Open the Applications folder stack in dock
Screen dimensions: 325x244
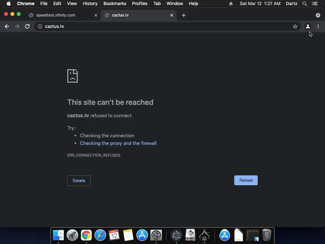click(224, 235)
